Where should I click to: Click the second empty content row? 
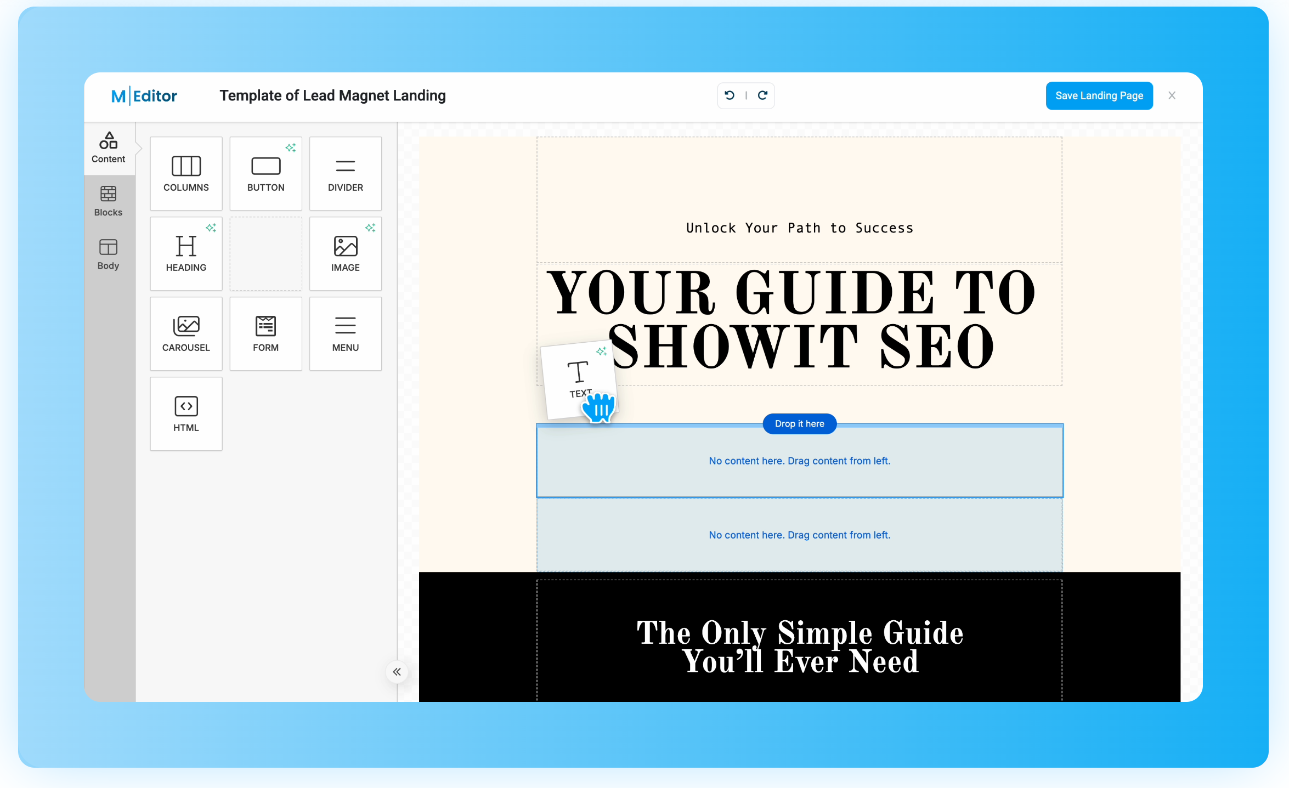pos(799,535)
